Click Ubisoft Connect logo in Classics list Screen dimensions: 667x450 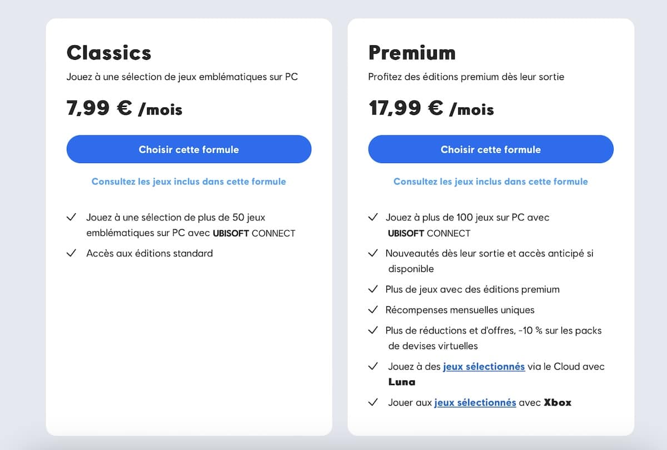click(254, 233)
